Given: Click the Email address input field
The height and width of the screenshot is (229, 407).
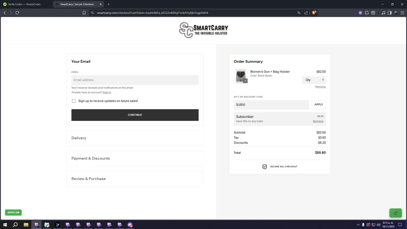Looking at the screenshot, I should (x=135, y=80).
